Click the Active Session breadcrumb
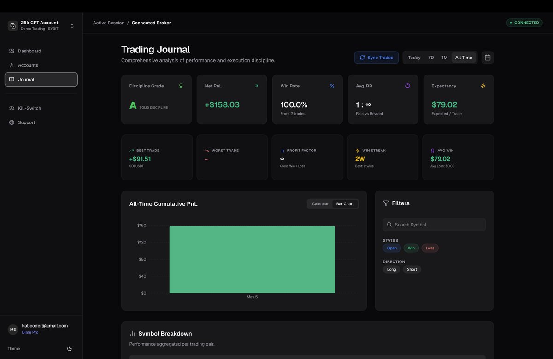 (109, 23)
